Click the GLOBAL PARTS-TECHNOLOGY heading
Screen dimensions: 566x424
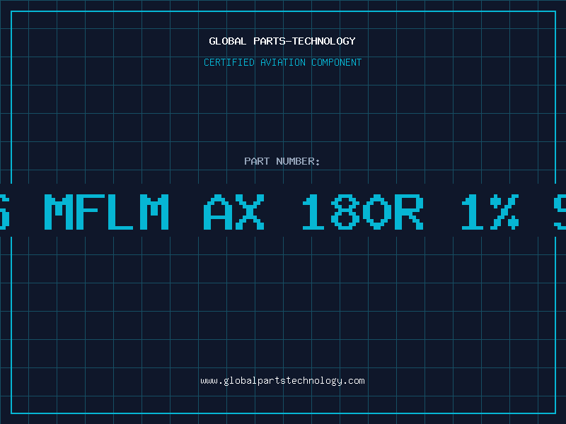click(x=282, y=41)
